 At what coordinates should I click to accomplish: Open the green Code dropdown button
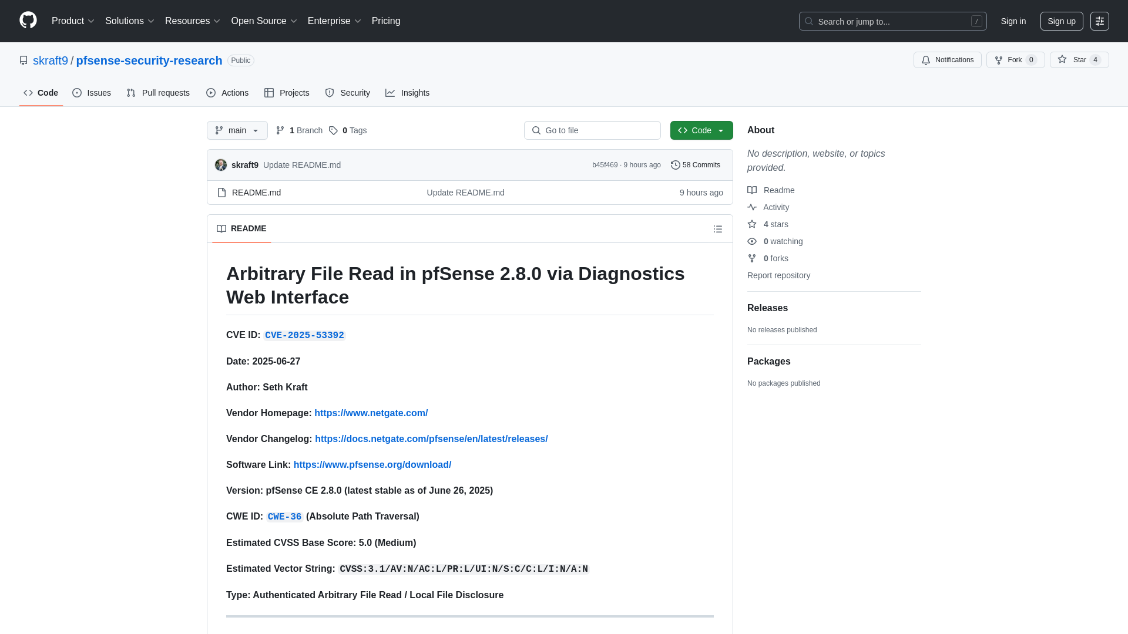701,130
